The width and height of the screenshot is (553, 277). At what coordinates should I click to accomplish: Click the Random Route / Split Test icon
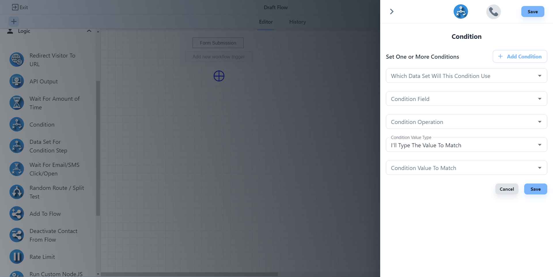click(x=17, y=192)
